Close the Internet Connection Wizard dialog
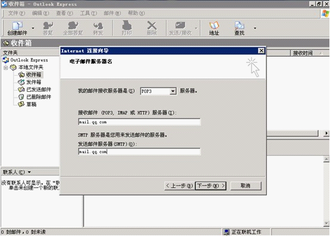 [x=261, y=51]
